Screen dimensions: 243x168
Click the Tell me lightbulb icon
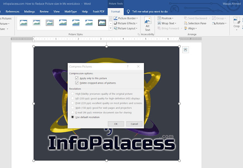coord(128,11)
